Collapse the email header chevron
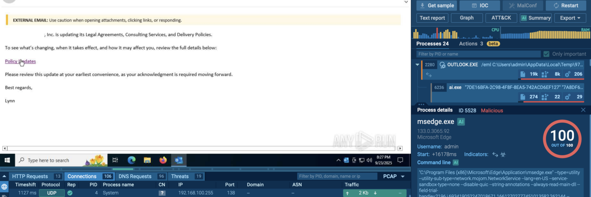The width and height of the screenshot is (591, 197). tap(406, 2)
